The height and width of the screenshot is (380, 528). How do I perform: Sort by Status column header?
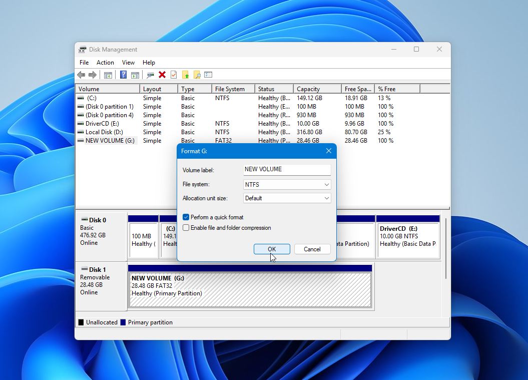(274, 89)
